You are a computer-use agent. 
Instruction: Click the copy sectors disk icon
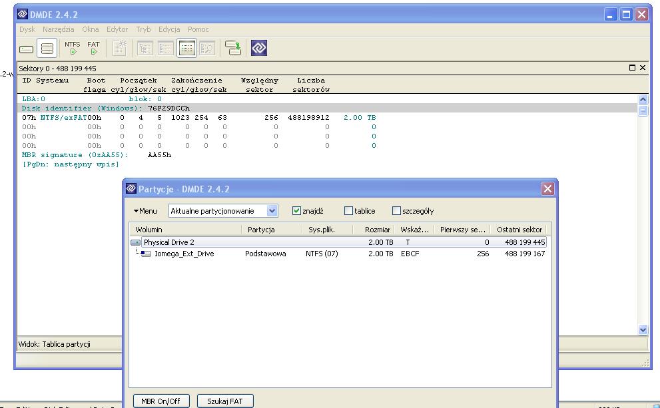(x=233, y=48)
